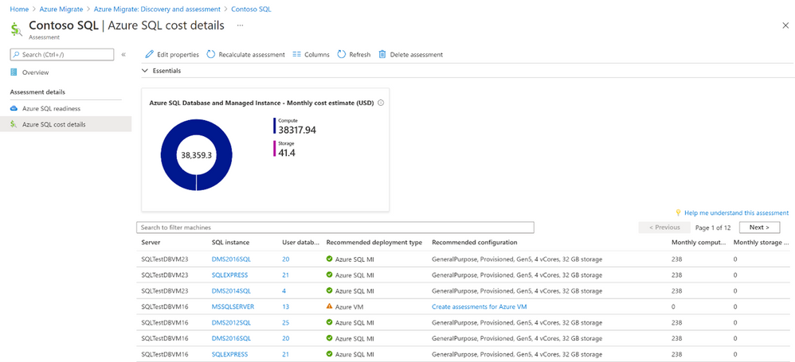
Task: Sort by the Server column header
Action: (x=151, y=243)
